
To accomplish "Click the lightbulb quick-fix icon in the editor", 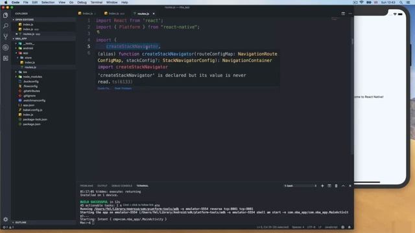I will click(98, 32).
